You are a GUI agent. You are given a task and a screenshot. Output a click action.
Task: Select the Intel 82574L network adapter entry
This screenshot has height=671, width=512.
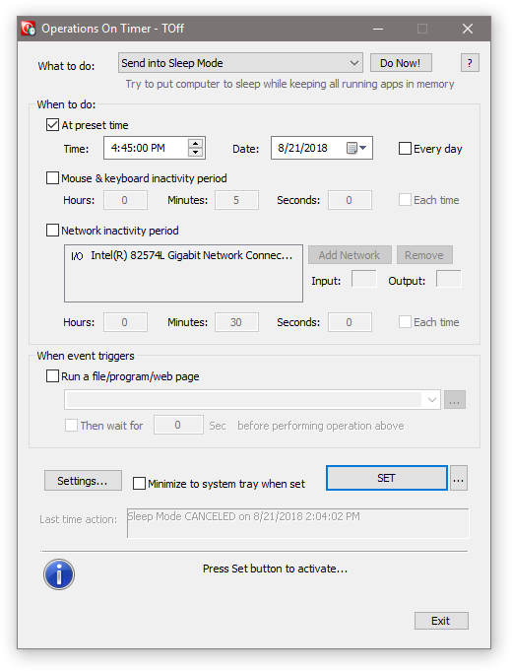click(182, 256)
